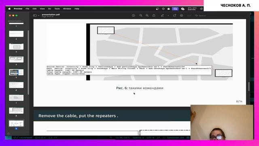Click the add page icon below sidebar thumbnails
Screen dimensions: 259x146
(8, 133)
